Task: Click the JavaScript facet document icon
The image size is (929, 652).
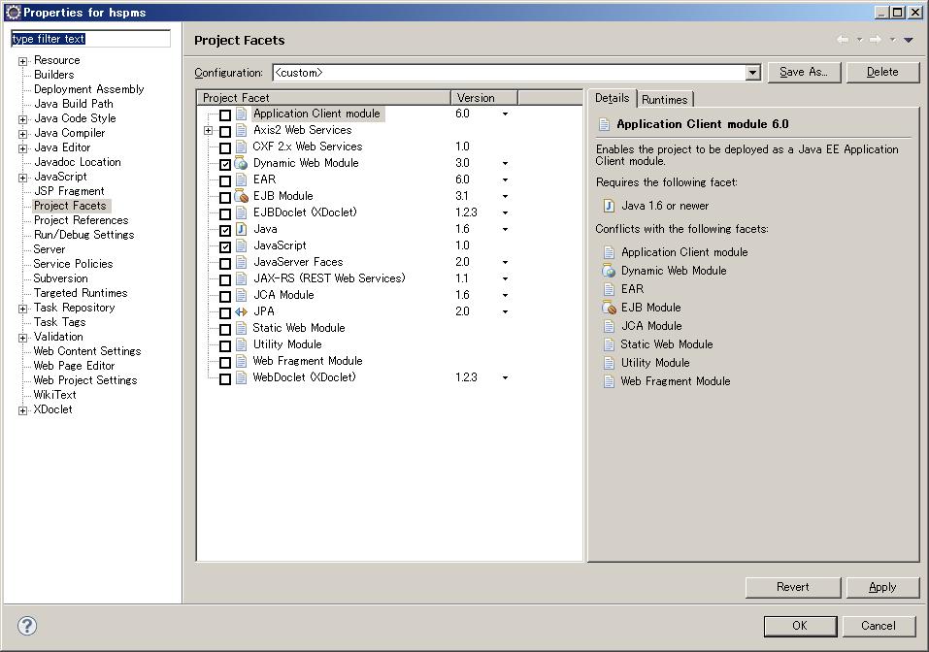Action: coord(241,245)
